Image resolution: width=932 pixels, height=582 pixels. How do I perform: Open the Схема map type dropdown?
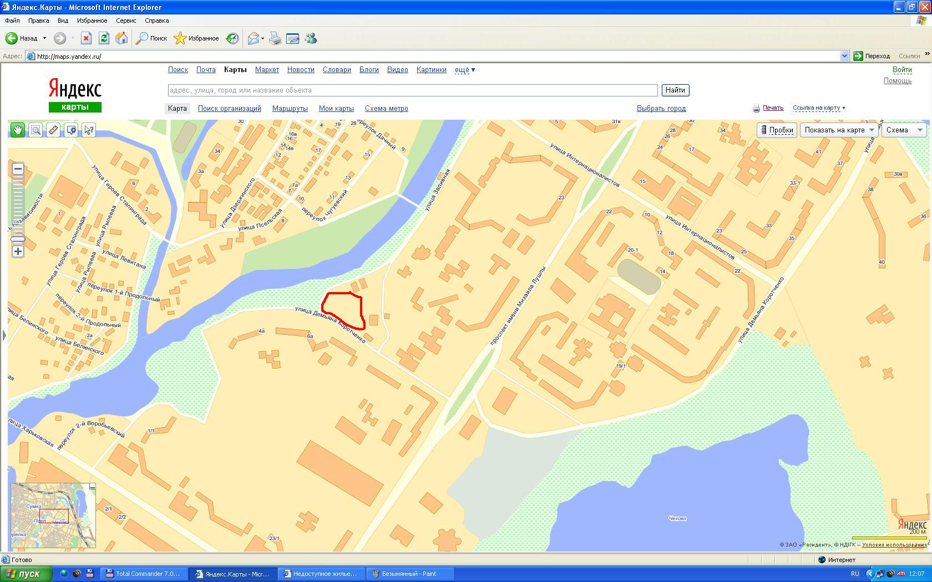[x=904, y=130]
